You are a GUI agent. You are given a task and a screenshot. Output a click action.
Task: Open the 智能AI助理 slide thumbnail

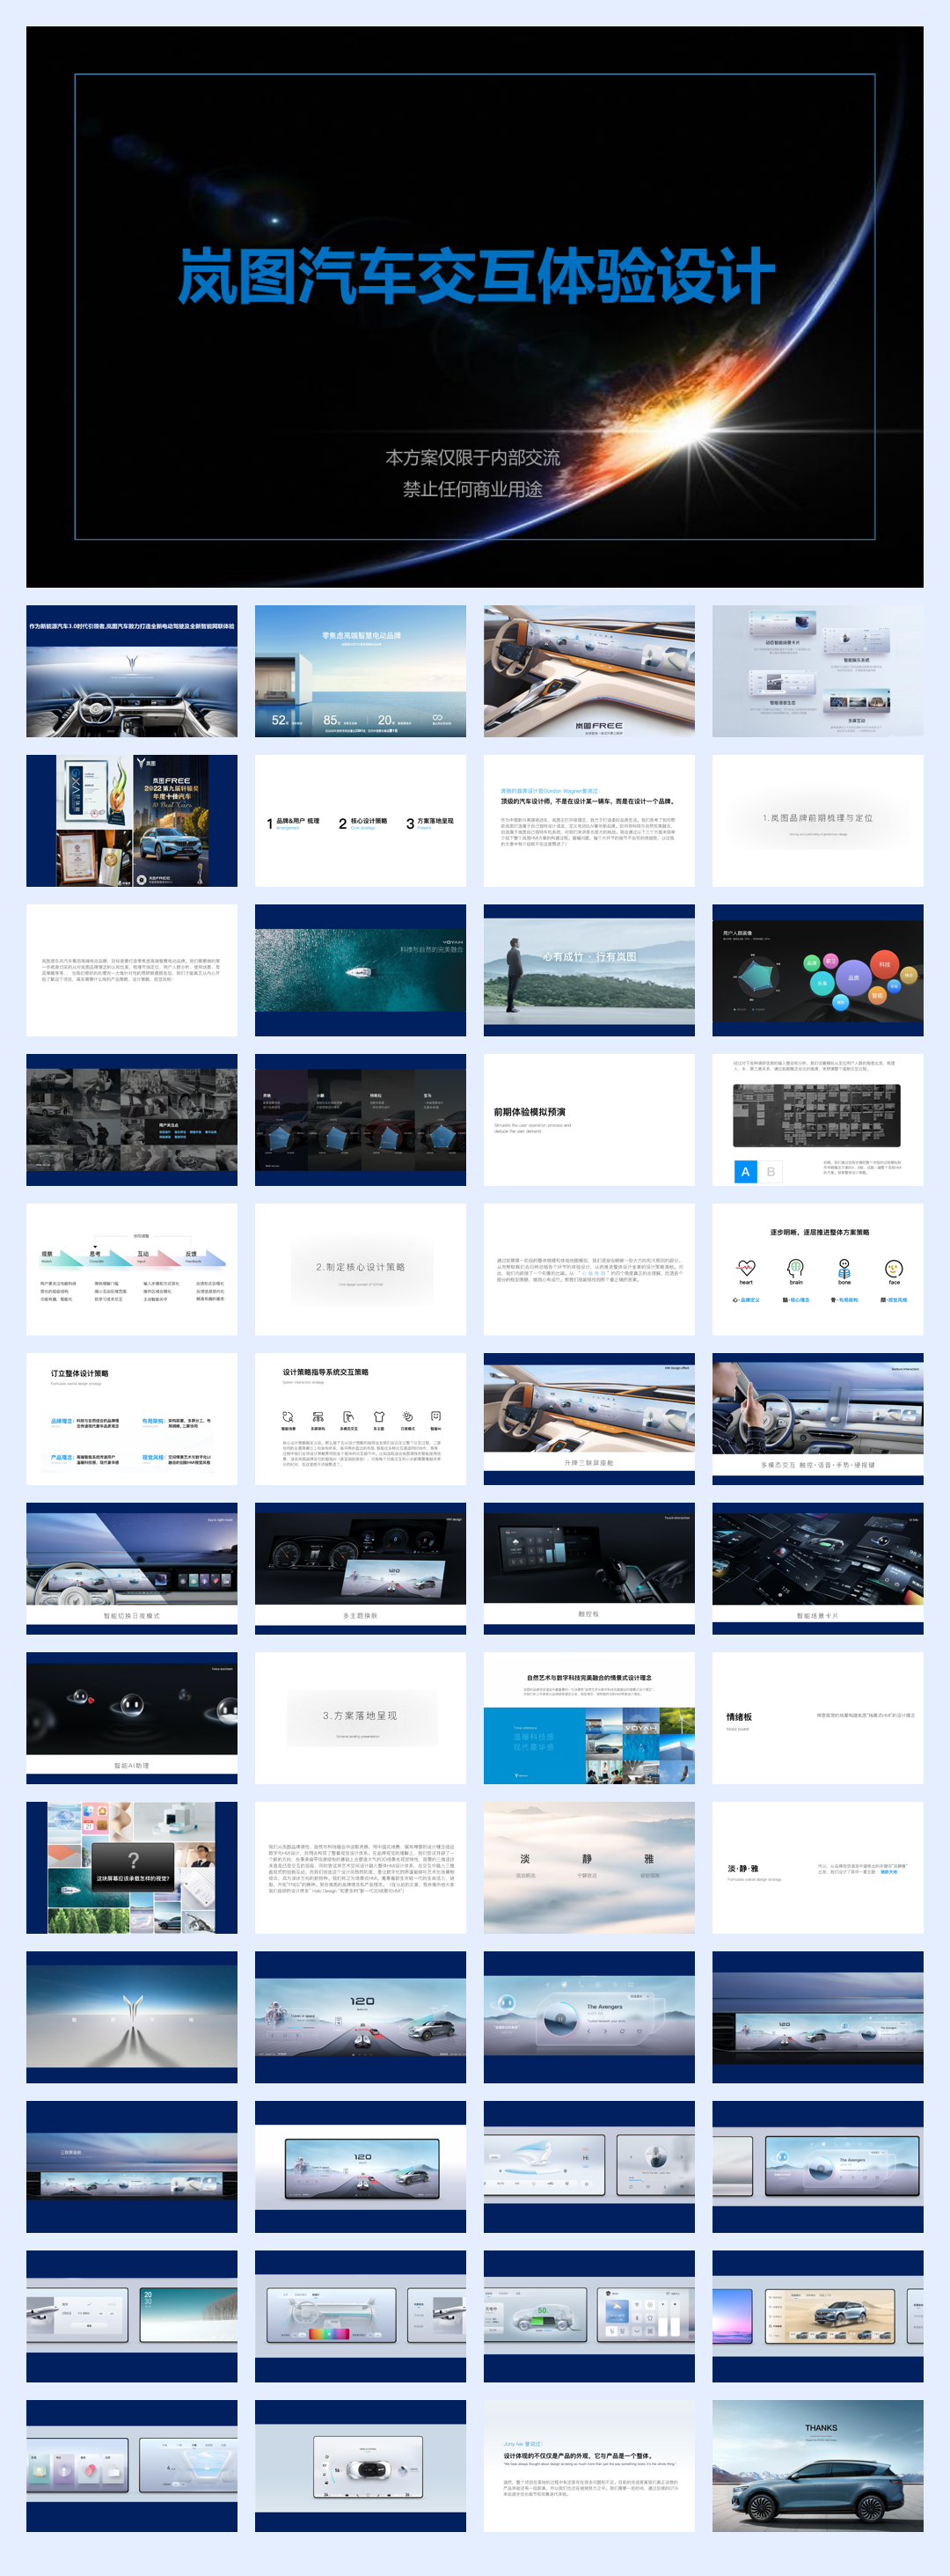132,1716
